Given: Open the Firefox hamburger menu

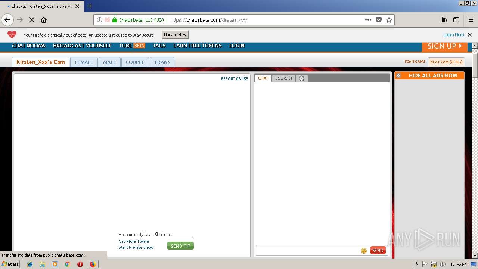Looking at the screenshot, I should pyautogui.click(x=471, y=20).
